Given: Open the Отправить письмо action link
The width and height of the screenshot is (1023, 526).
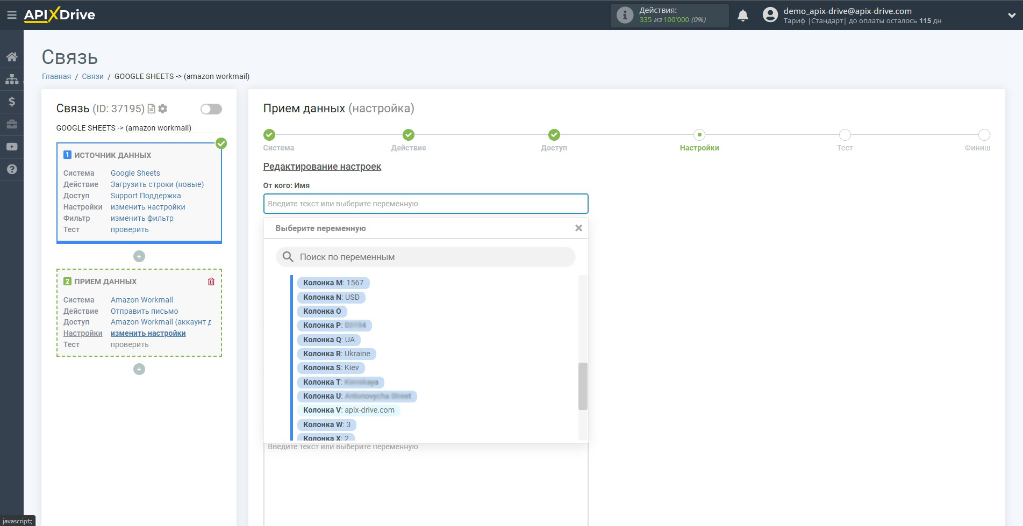Looking at the screenshot, I should 144,311.
